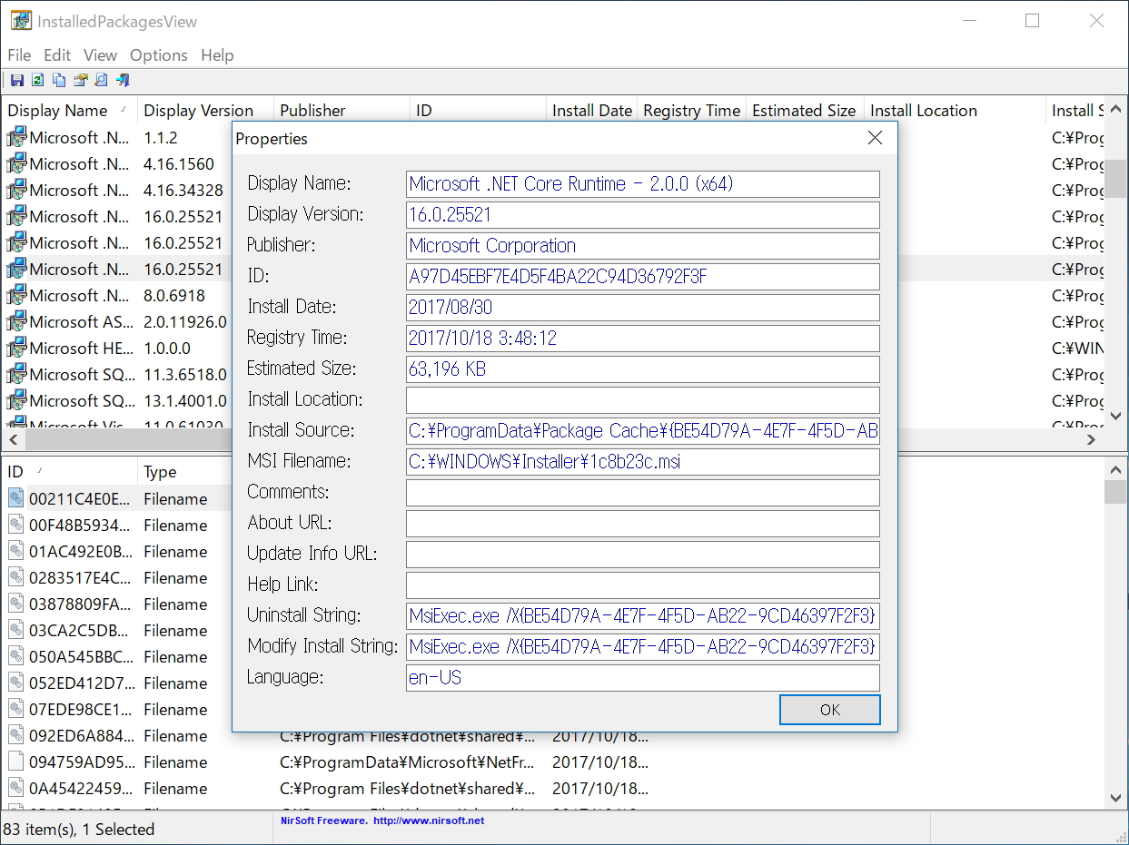Open the Help menu
Screen dimensions: 1129x845
(217, 55)
